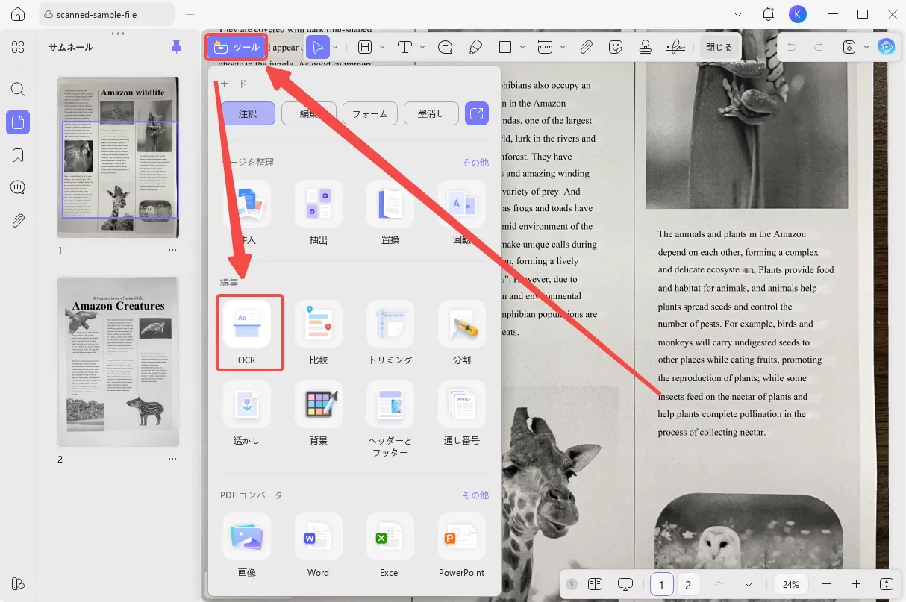
Task: Toggle the thumbnail panel pin
Action: point(176,47)
